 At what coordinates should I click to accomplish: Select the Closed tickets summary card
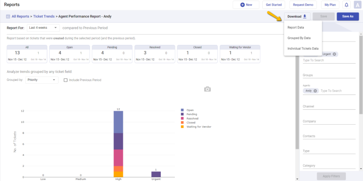[197, 54]
